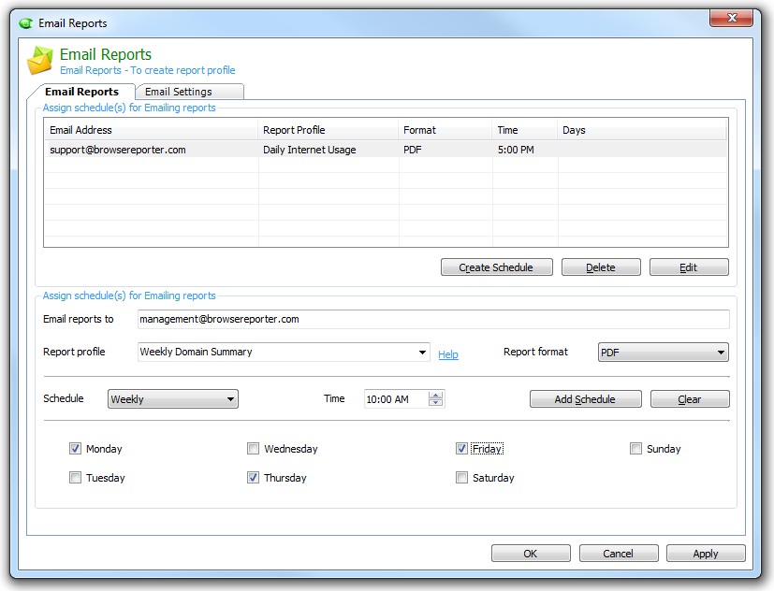Viewport: 774px width, 591px height.
Task: Open the Report profile dropdown
Action: tap(423, 353)
